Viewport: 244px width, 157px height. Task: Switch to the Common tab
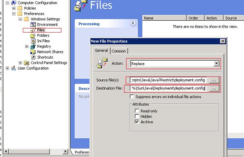pyautogui.click(x=119, y=51)
